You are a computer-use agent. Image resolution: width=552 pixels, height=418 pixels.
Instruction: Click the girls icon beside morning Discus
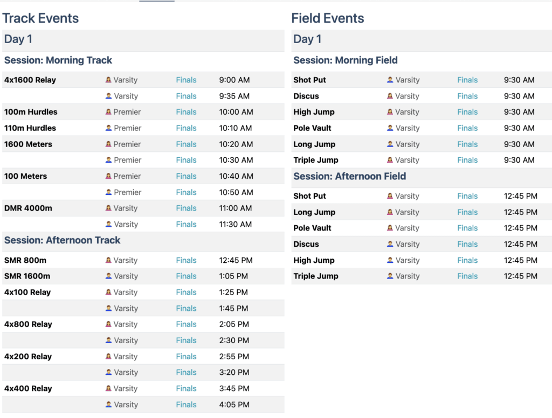pyautogui.click(x=390, y=96)
